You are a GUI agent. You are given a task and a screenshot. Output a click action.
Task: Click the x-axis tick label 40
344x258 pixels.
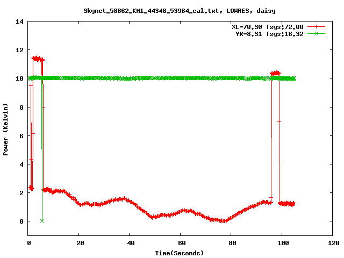click(x=131, y=243)
